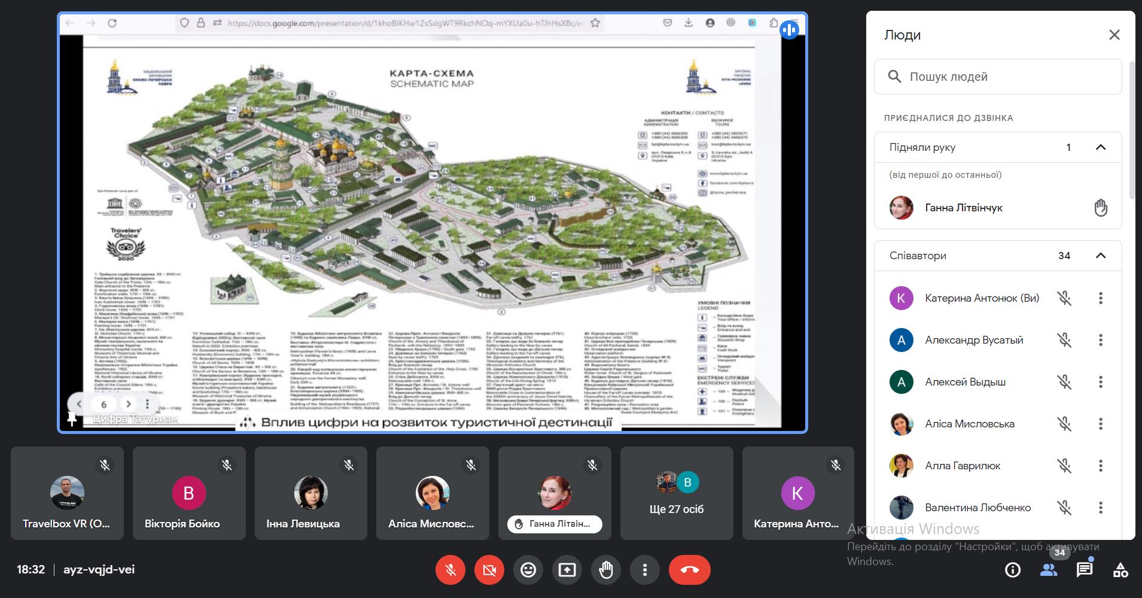This screenshot has height=598, width=1142.
Task: Lower Ганна Літвінчук's raised hand
Action: [x=1100, y=208]
